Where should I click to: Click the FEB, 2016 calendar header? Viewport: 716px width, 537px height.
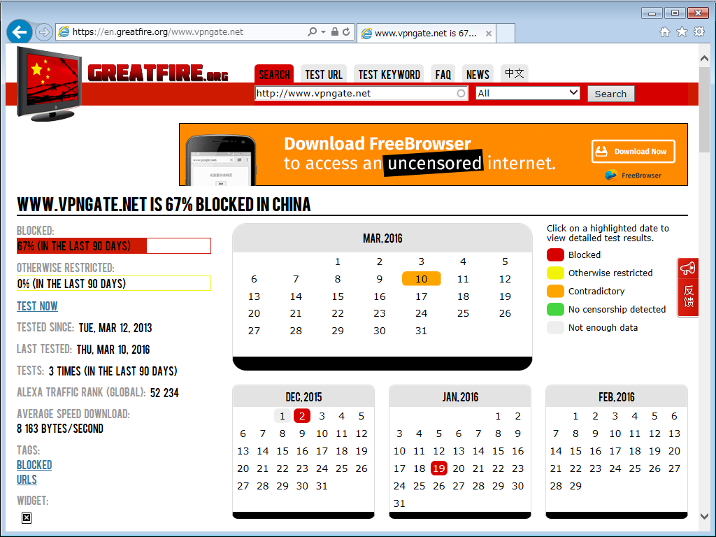617,397
